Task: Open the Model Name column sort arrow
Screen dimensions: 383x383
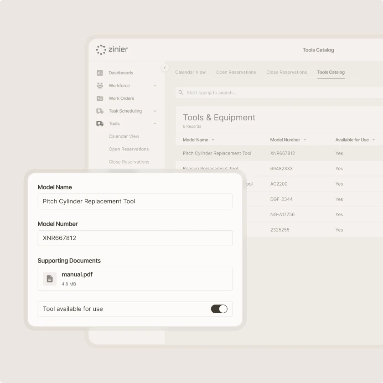Action: pyautogui.click(x=213, y=140)
